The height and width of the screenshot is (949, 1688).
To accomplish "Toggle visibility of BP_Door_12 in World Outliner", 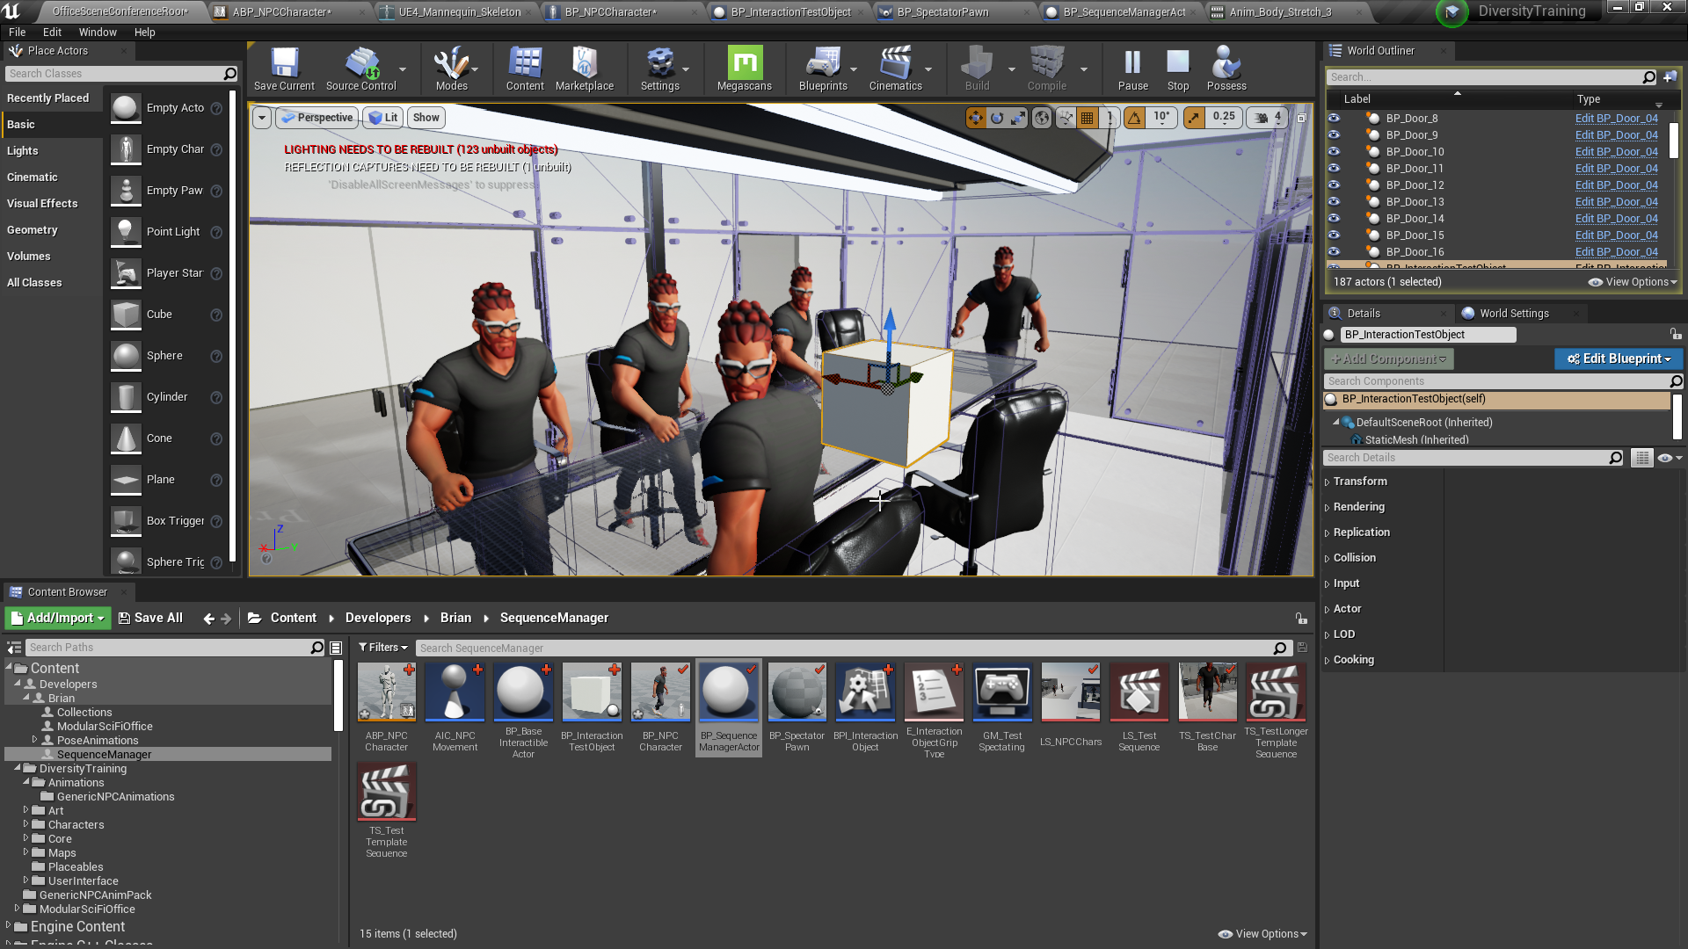I will pos(1334,185).
